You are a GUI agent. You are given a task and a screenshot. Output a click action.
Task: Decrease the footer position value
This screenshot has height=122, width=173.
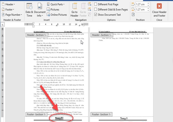tap(148, 11)
